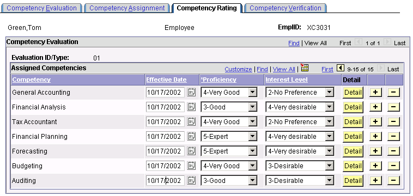The image size is (413, 196).
Task: Open Financial Analysis Proficiency dropdown
Action: pos(229,107)
